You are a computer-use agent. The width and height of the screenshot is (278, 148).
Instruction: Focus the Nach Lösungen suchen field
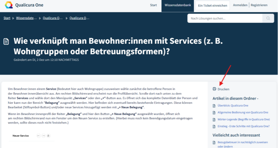coord(225,18)
